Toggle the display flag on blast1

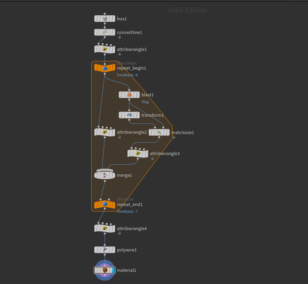138,95
